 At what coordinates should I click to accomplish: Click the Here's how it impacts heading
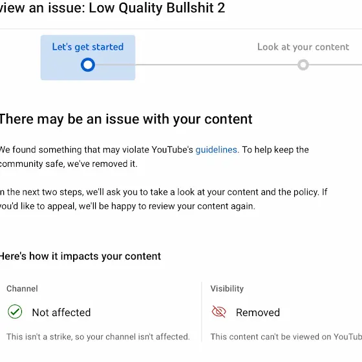coord(80,257)
